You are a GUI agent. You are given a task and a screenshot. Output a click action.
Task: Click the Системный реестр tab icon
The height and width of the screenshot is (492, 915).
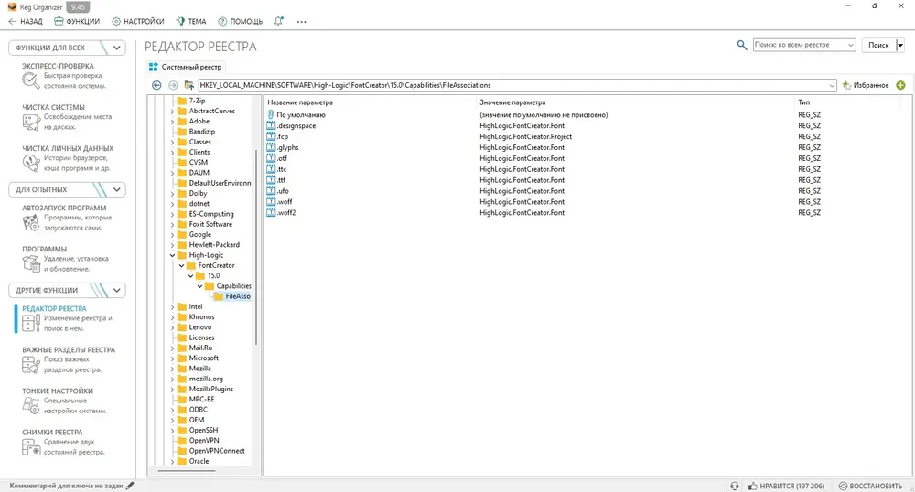pos(154,67)
